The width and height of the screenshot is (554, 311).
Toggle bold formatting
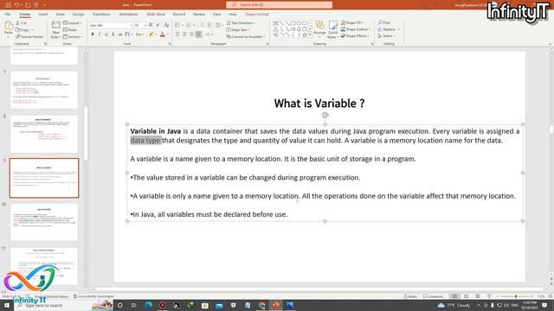pos(93,35)
